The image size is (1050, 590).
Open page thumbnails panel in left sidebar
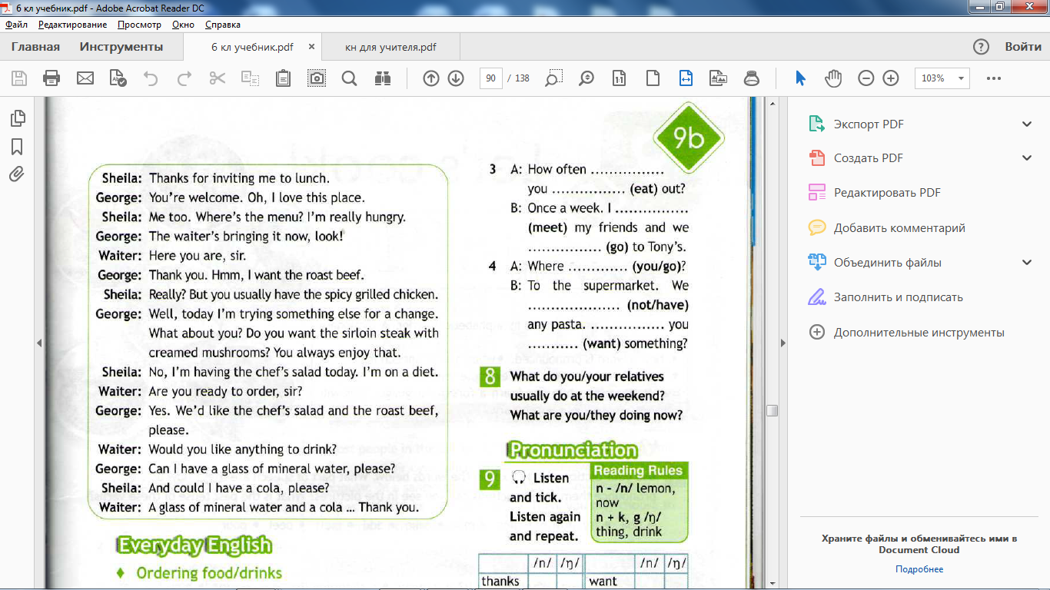18,118
